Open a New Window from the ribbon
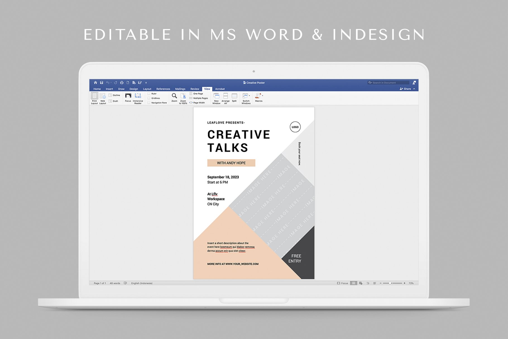 click(216, 96)
